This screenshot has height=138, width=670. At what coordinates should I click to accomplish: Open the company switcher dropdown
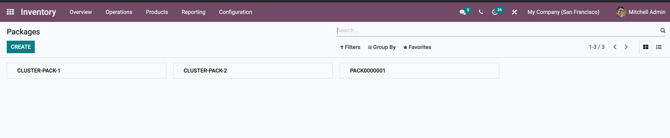[x=563, y=12]
